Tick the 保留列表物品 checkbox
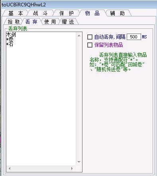The height and width of the screenshot is (176, 157). (90, 45)
